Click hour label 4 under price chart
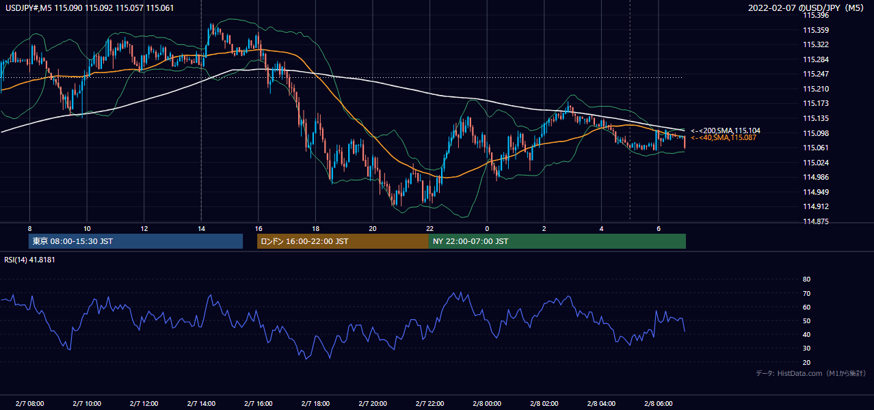The width and height of the screenshot is (874, 410). [601, 228]
